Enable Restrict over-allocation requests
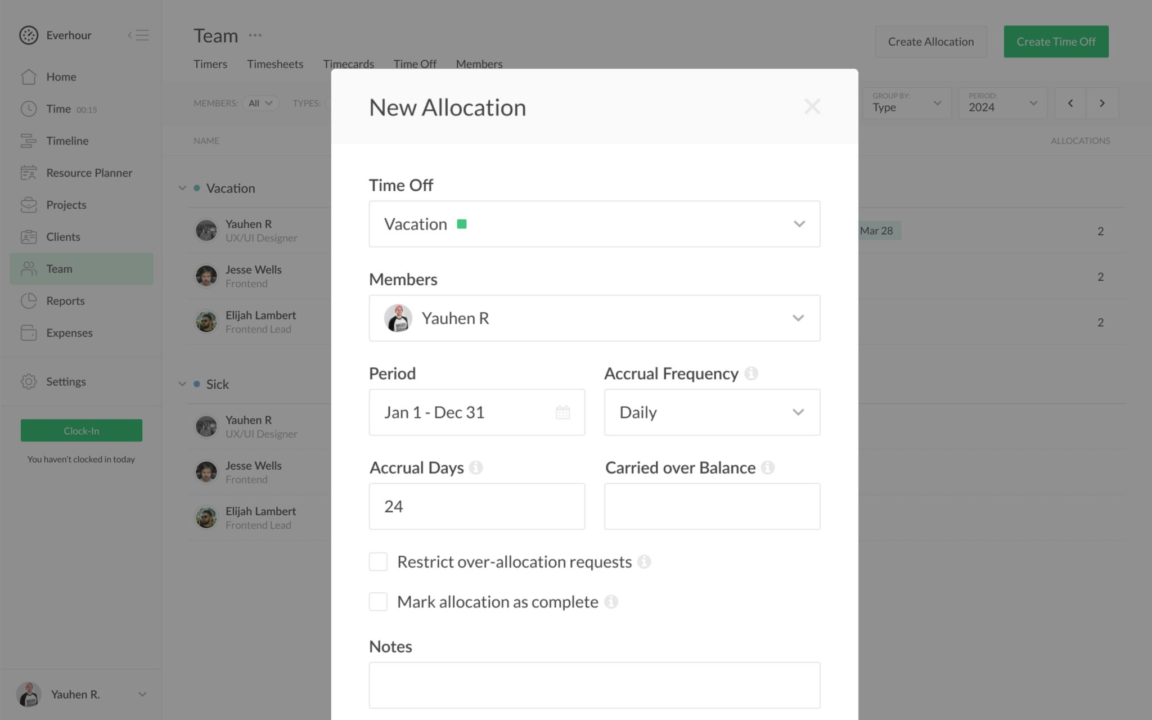1152x720 pixels. [x=377, y=561]
